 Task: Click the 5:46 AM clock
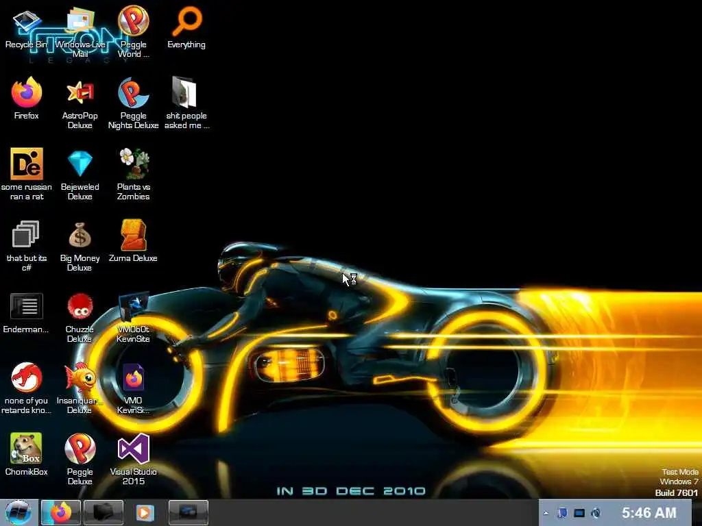(649, 512)
